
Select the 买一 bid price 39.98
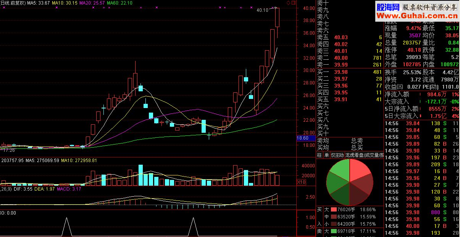(x=341, y=72)
